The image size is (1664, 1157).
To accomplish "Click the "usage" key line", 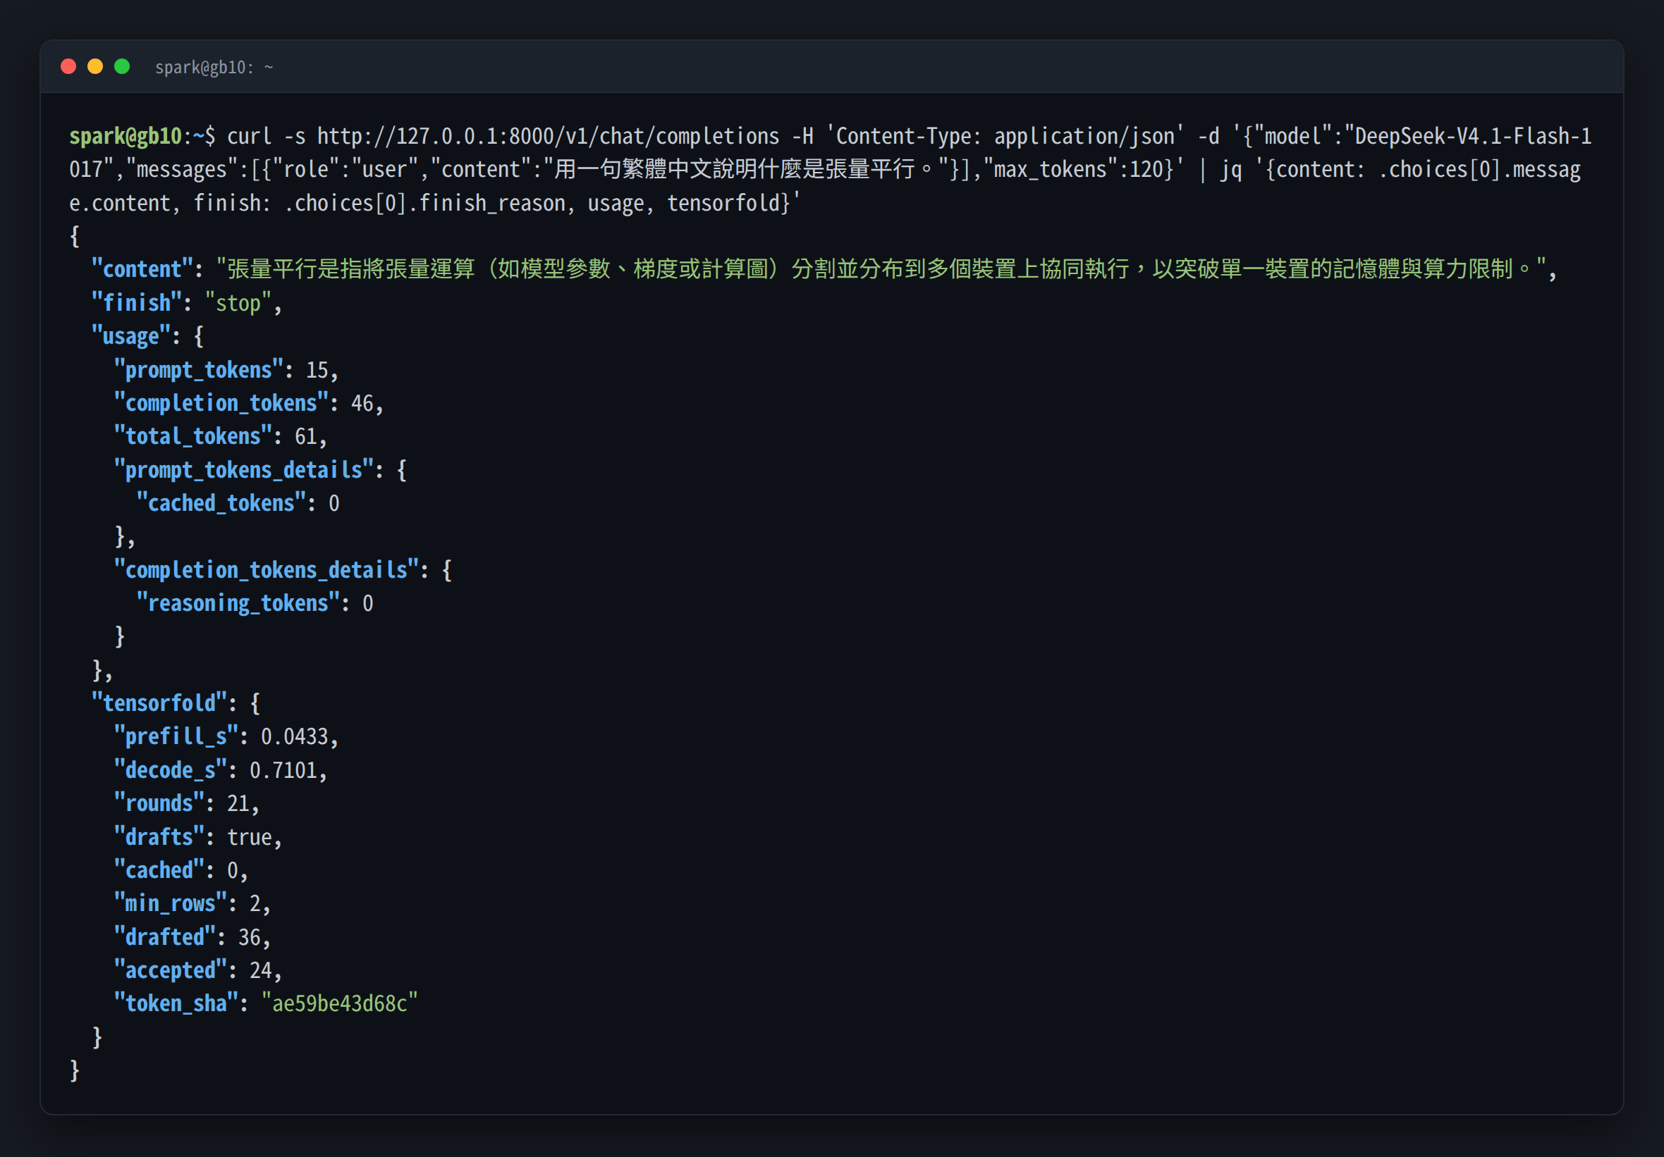I will (147, 336).
